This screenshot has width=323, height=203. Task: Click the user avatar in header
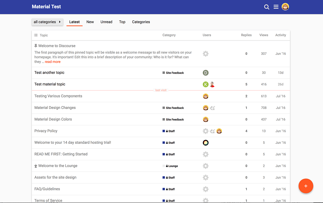tap(285, 7)
